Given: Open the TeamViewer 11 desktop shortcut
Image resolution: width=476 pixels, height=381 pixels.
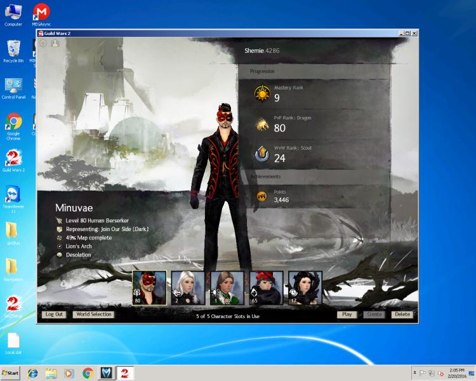Looking at the screenshot, I should [13, 199].
